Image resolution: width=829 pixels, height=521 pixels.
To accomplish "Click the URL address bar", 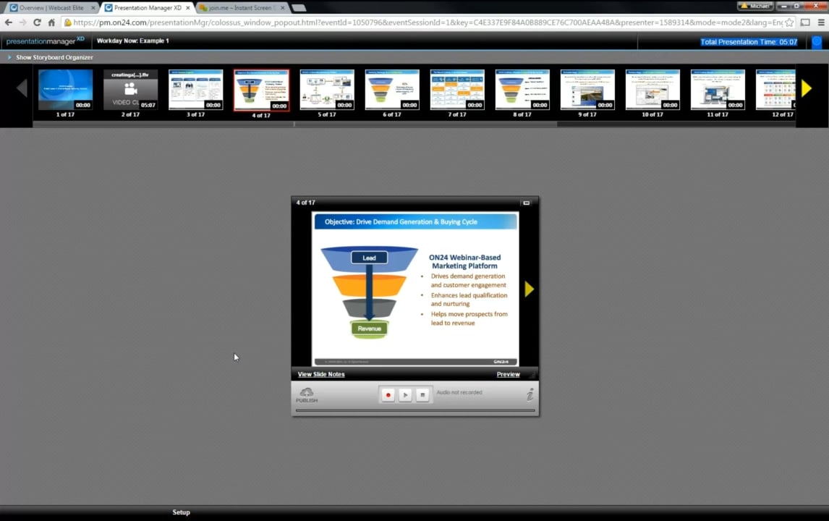I will (428, 22).
